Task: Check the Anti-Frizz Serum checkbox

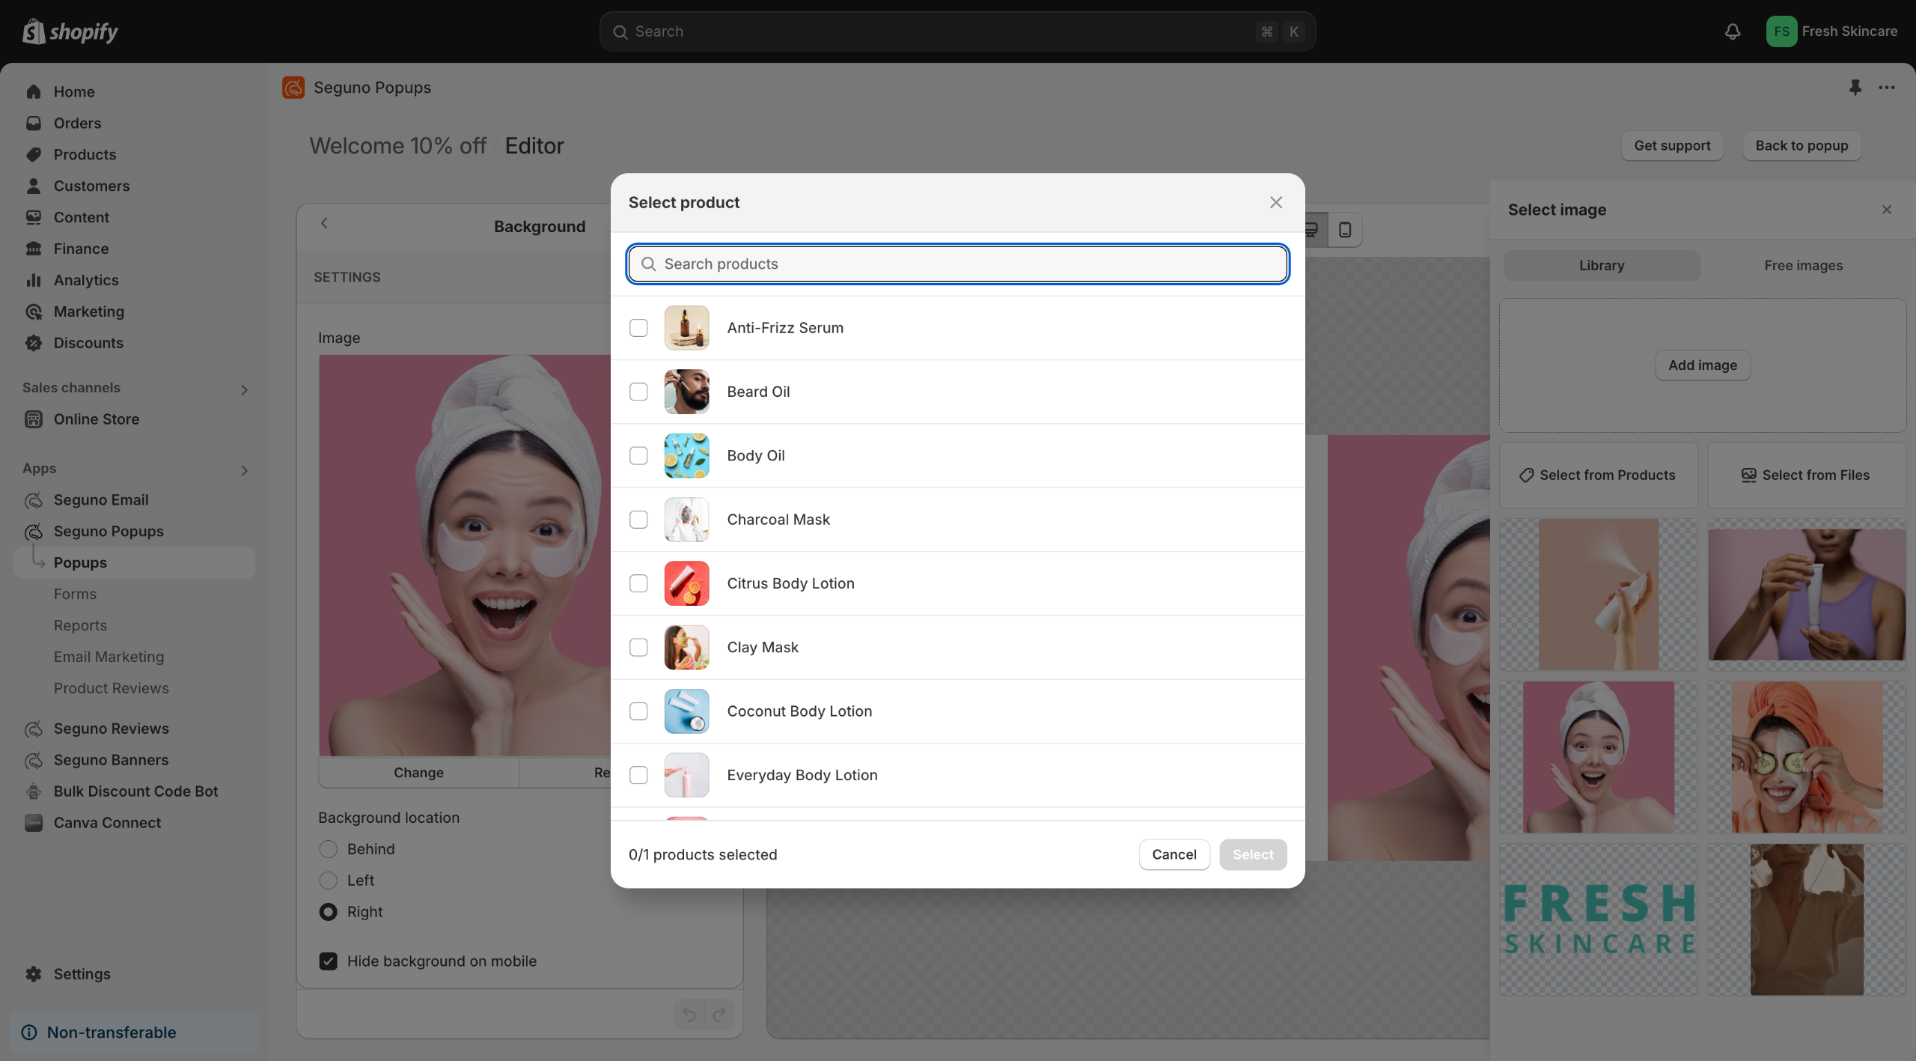Action: (x=638, y=328)
